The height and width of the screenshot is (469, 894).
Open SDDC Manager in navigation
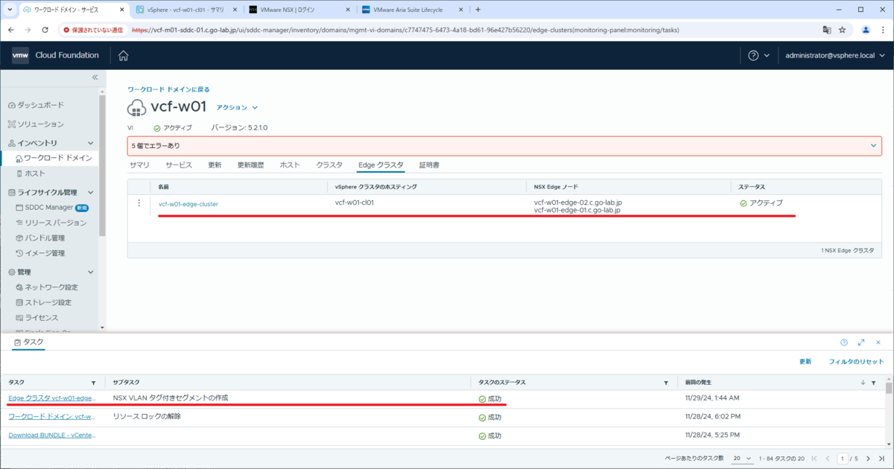tap(49, 208)
